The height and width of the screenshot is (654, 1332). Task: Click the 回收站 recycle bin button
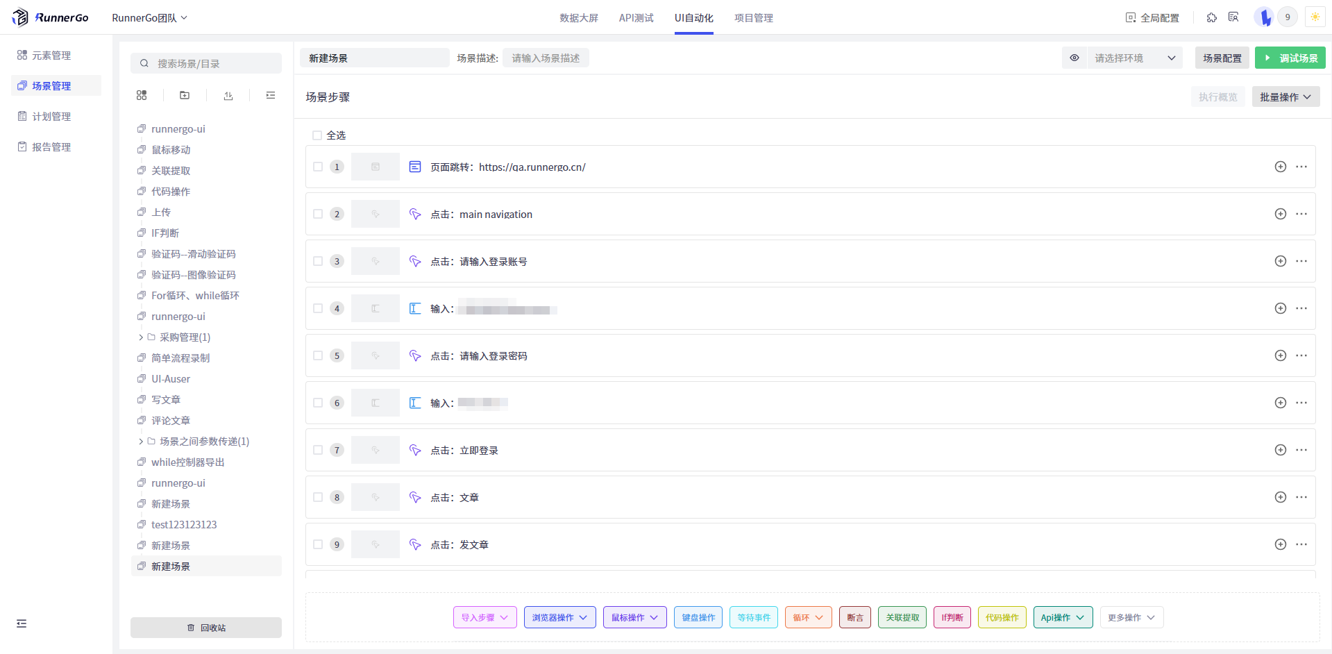[x=205, y=627]
